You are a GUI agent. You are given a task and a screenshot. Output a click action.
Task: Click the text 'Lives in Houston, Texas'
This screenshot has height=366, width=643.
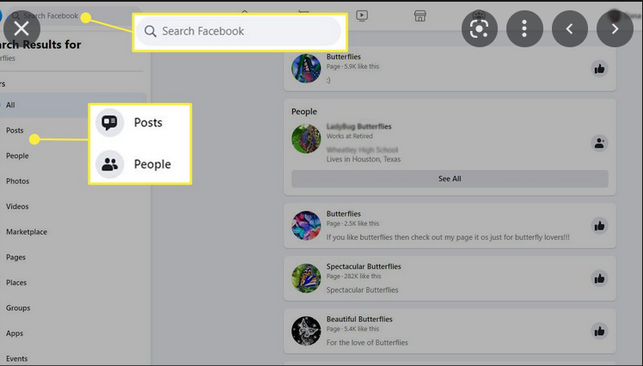click(364, 159)
